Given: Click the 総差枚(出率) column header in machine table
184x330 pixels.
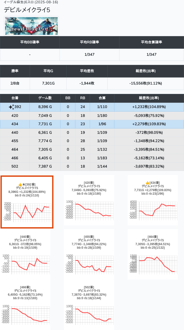Looking at the screenshot, I should (x=149, y=98).
